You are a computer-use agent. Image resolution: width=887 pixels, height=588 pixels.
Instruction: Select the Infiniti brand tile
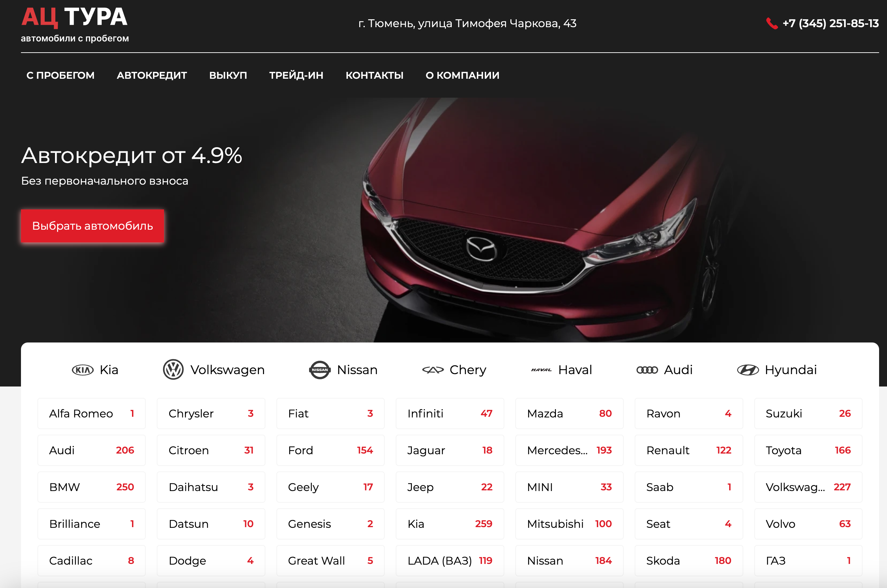coord(450,413)
